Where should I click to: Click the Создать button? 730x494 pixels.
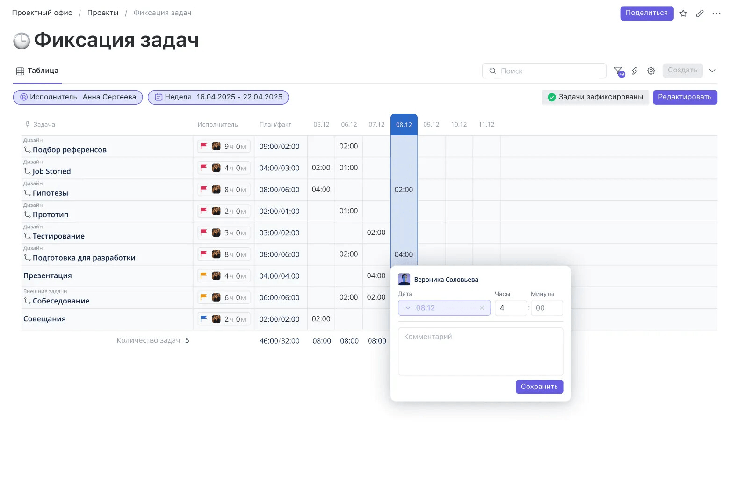(682, 70)
